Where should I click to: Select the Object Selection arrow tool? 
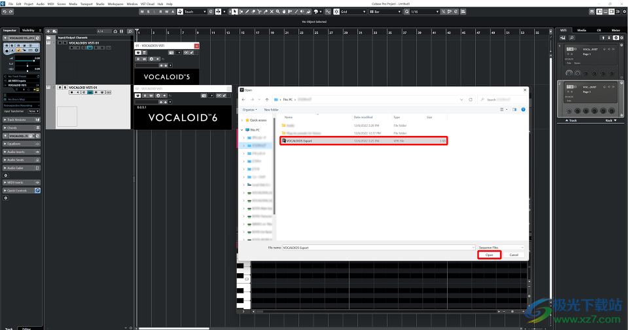pyautogui.click(x=235, y=12)
